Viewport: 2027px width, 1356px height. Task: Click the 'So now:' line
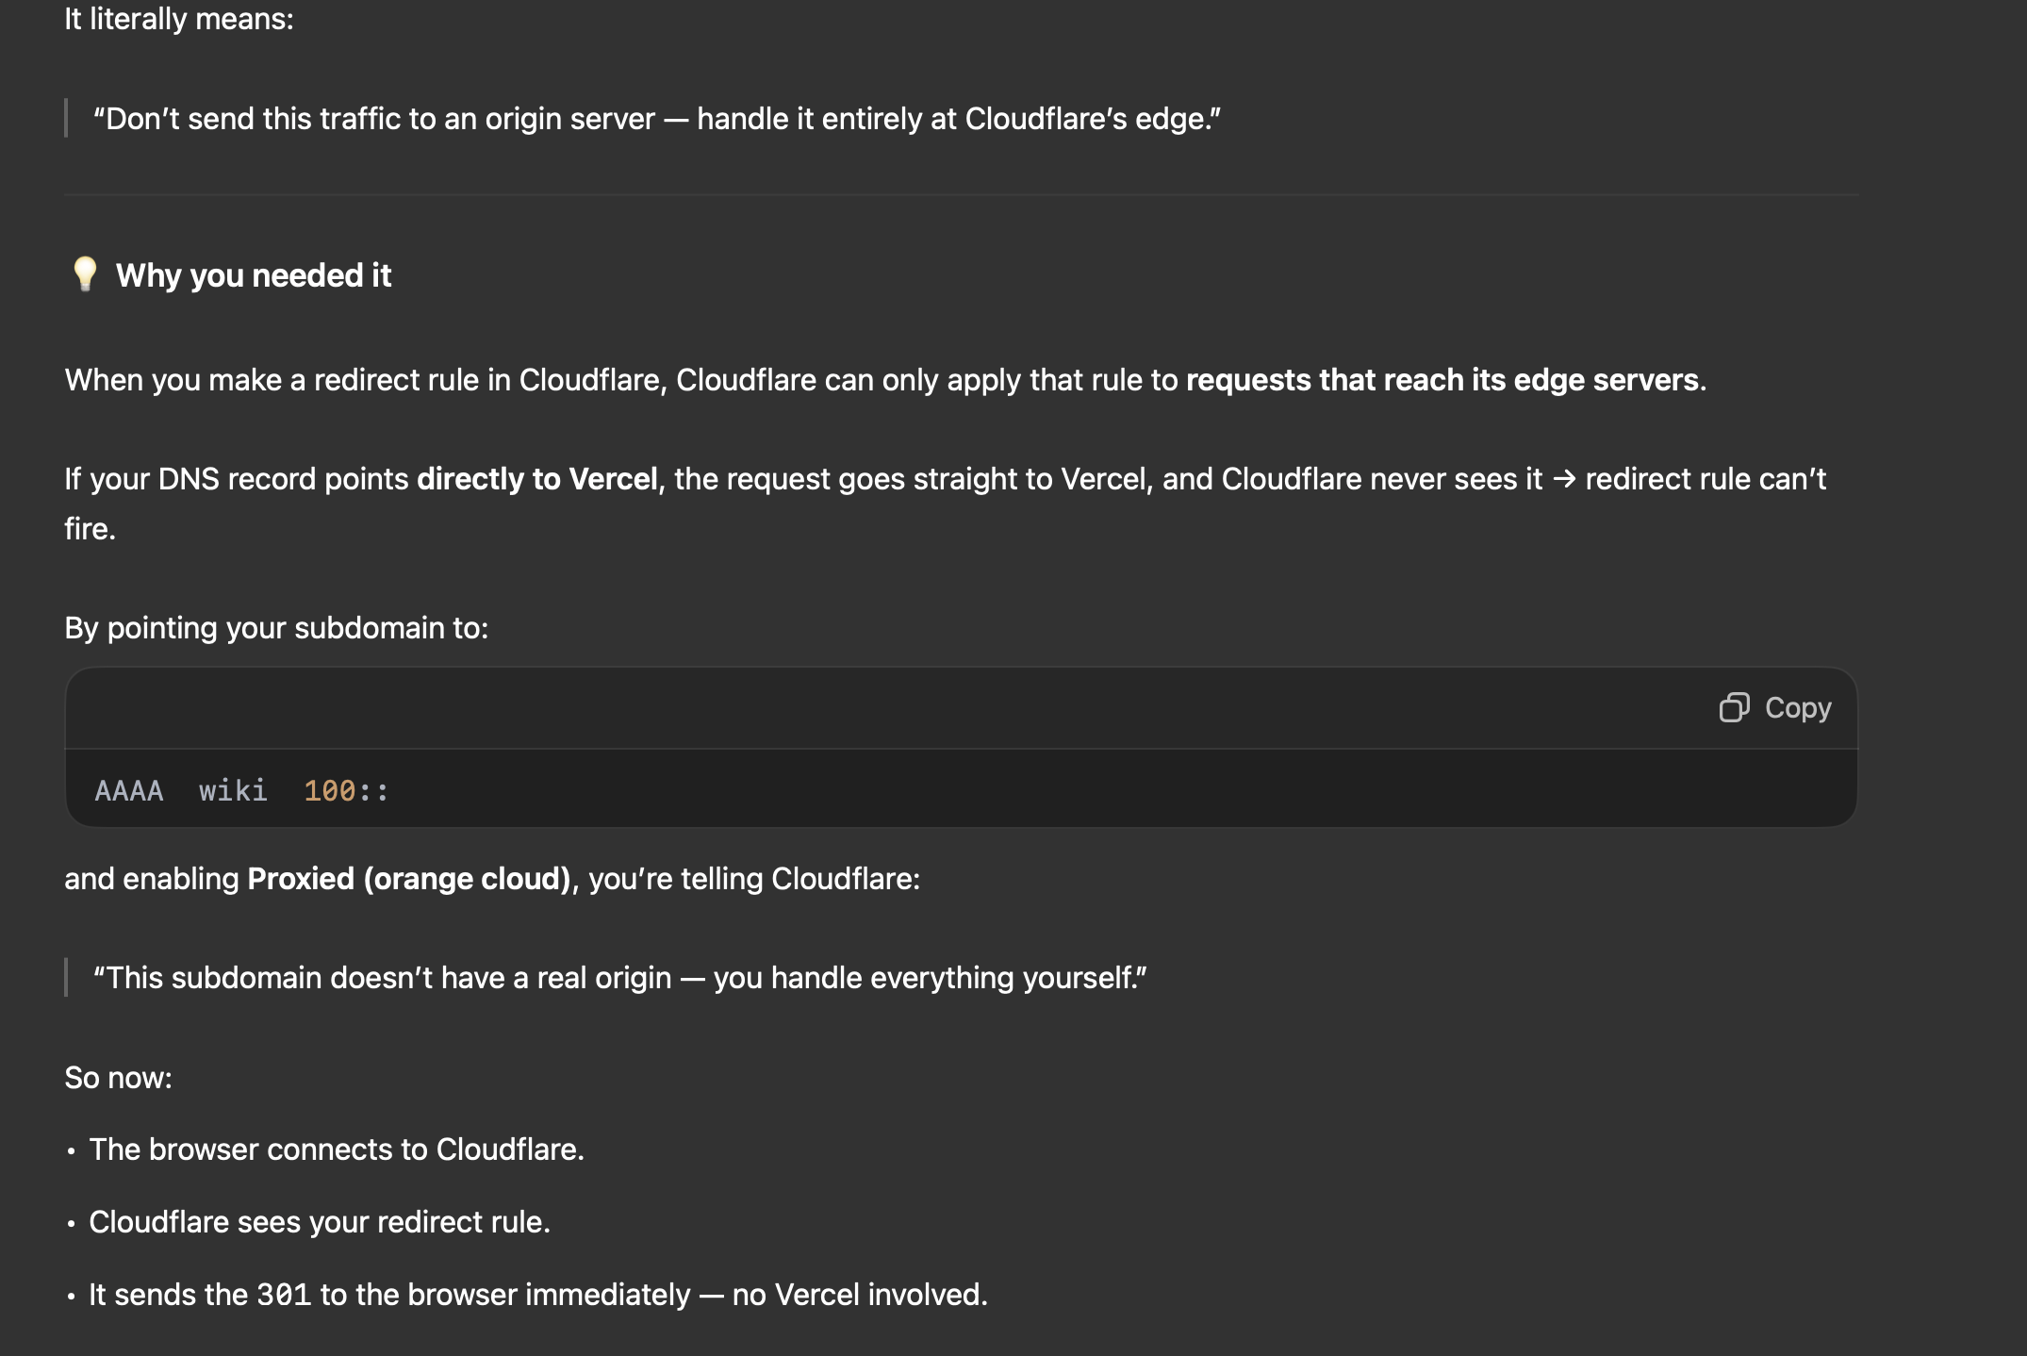pyautogui.click(x=119, y=1078)
